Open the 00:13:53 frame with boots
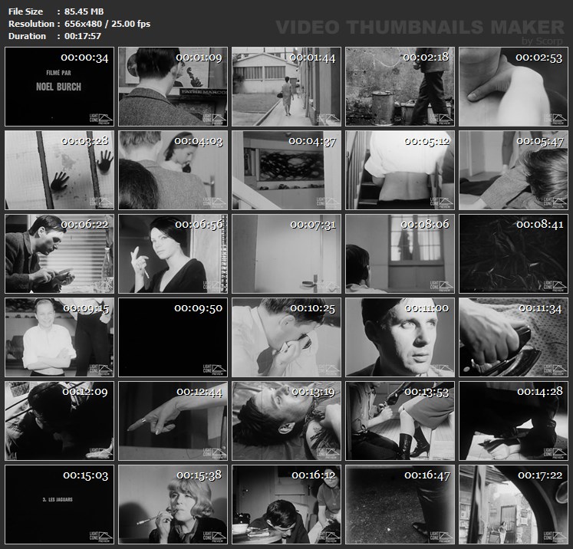This screenshot has height=549, width=573. pyautogui.click(x=400, y=421)
